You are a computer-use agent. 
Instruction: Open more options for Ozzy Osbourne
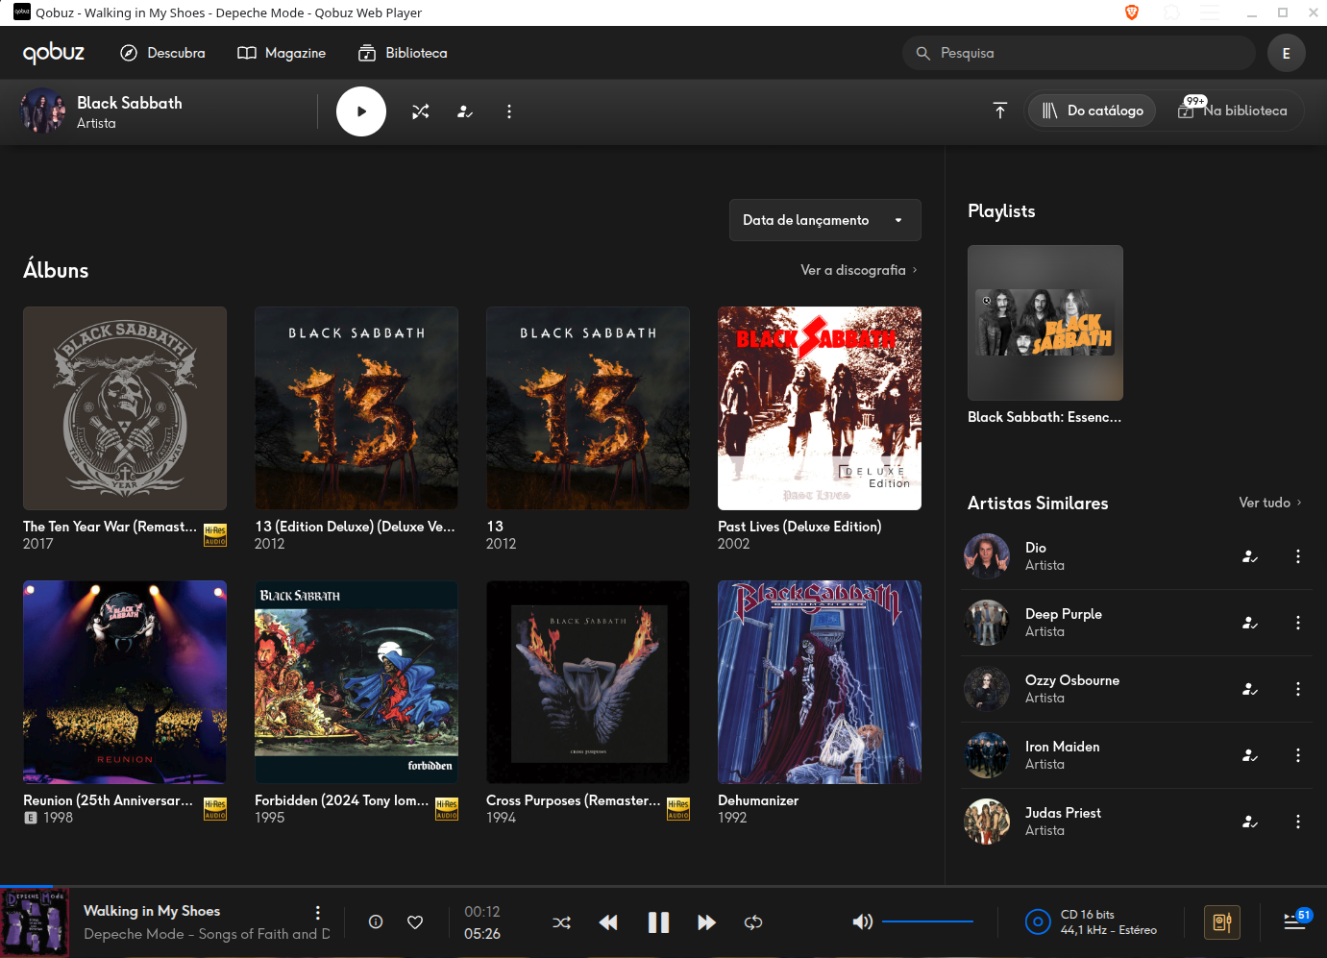pyautogui.click(x=1298, y=689)
